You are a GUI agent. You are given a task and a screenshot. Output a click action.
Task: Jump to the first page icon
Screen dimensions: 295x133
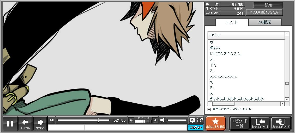(52, 120)
